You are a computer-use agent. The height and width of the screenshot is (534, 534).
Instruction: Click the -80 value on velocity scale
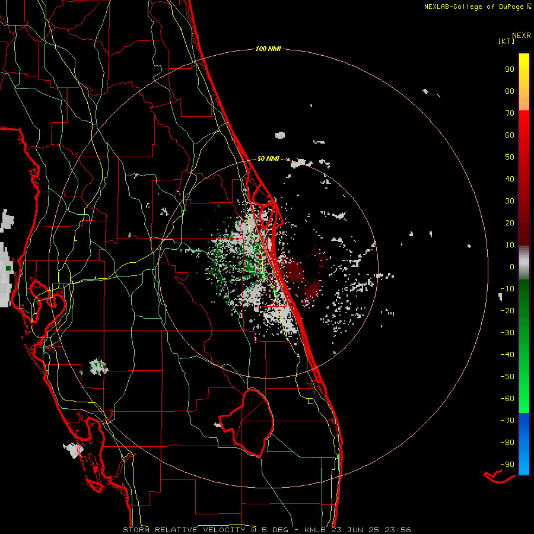[x=507, y=443]
